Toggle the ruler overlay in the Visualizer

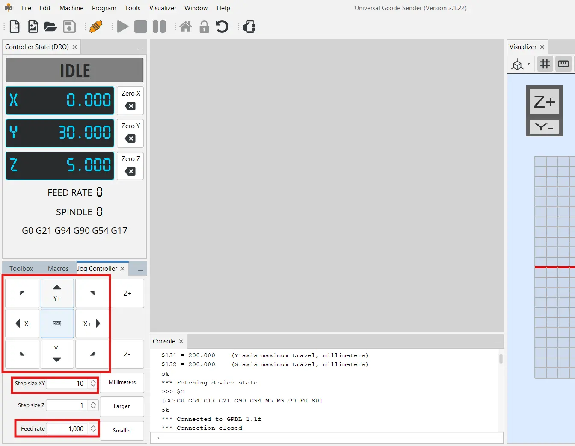tap(563, 64)
